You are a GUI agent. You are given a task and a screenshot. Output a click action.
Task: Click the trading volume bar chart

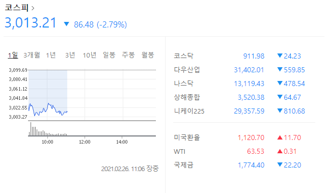pyautogui.click(x=92, y=129)
